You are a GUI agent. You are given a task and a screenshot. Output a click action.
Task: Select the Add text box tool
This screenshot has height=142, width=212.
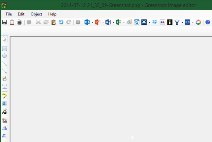click(x=5, y=86)
